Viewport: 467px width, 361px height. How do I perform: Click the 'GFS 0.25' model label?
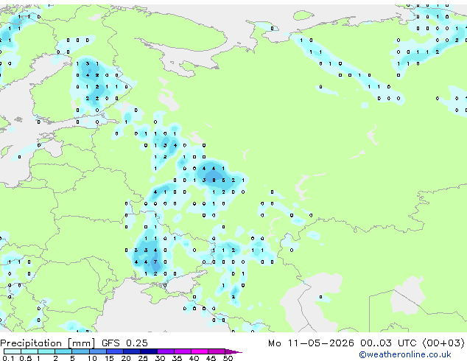click(x=124, y=343)
